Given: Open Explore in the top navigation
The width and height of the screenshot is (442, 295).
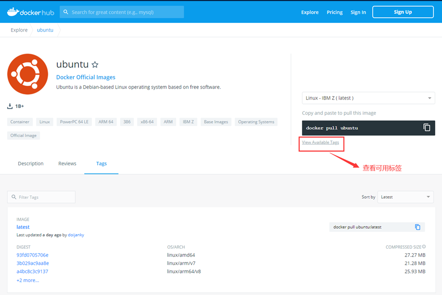Looking at the screenshot, I should pos(310,12).
